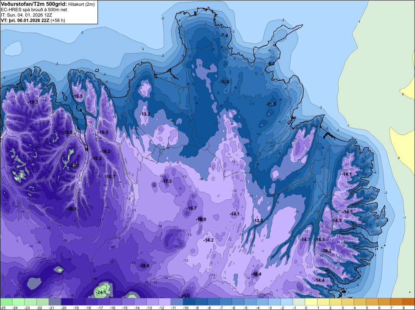This screenshot has height=310, width=415.
Task: Click the 'IT: Sun. 04. 01. 2026 12Z' line
Action: click(26, 15)
